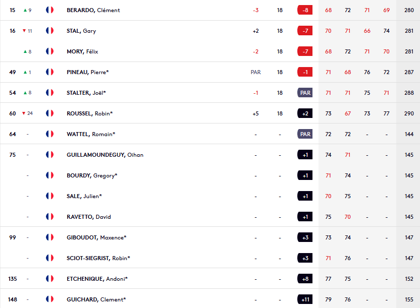Screen dimensions: 420x308
Task: Click the French flag beside BERARDO, Clément
Action: [x=49, y=10]
